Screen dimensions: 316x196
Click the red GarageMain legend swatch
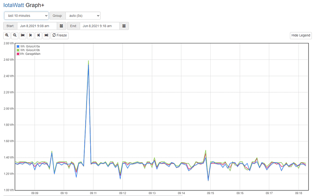pyautogui.click(x=18, y=54)
